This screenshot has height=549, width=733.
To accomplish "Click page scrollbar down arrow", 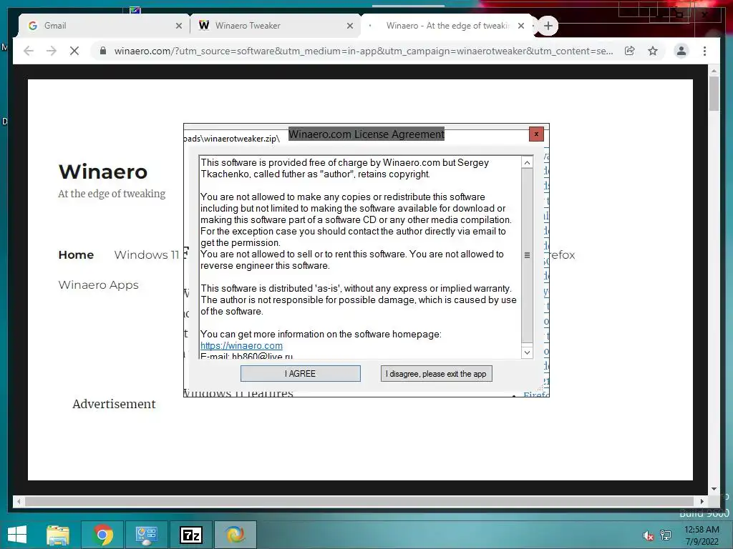I will point(714,489).
